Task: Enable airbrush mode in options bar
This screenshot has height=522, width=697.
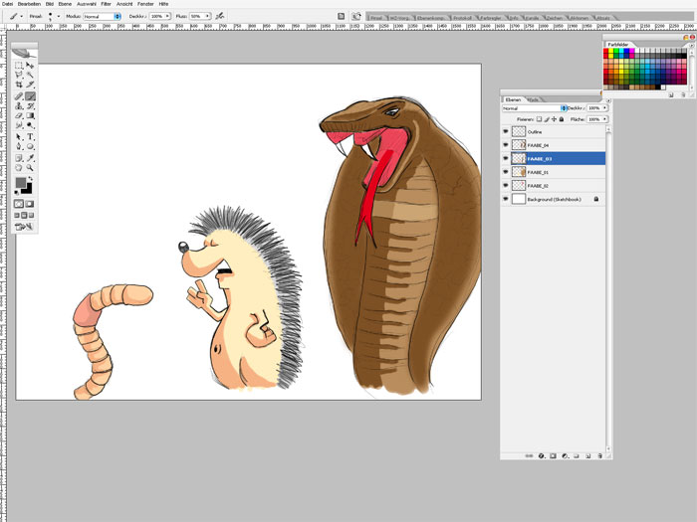Action: (x=219, y=17)
